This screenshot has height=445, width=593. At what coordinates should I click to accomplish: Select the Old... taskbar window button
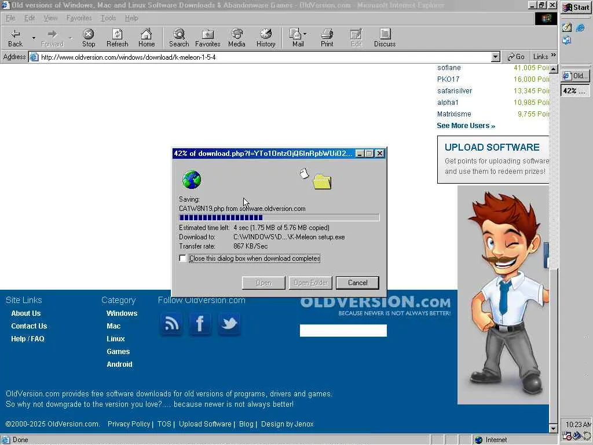575,76
